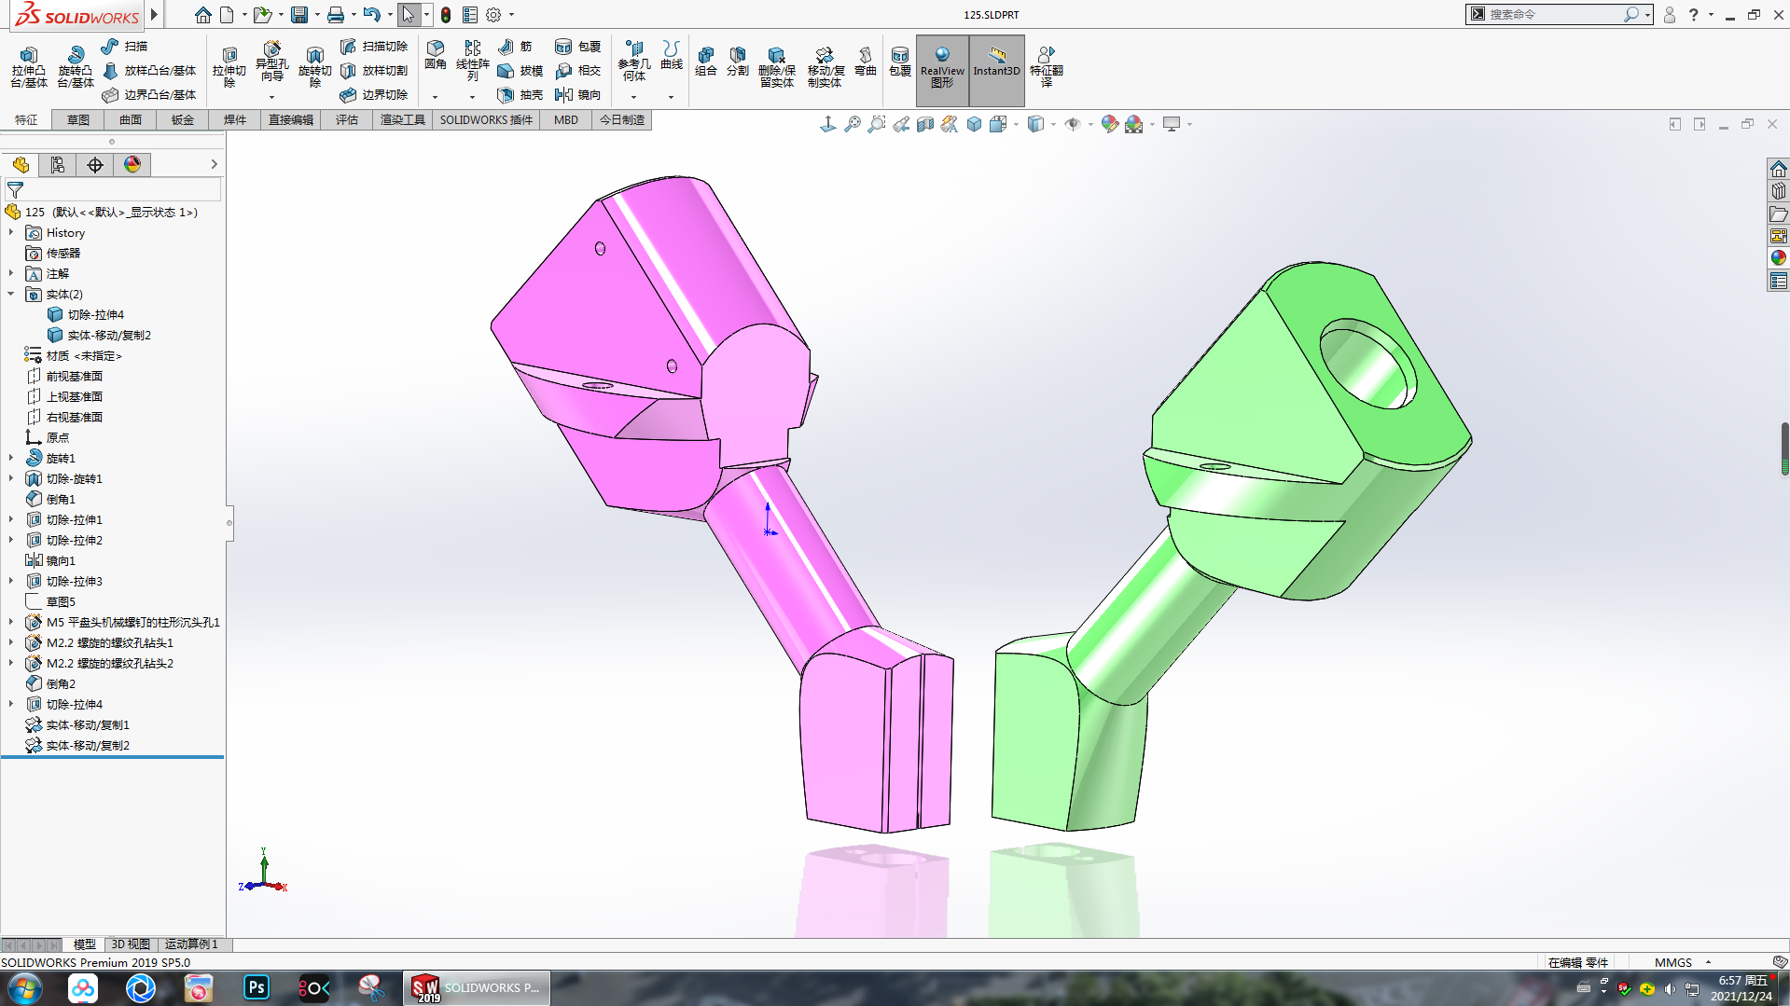This screenshot has height=1006, width=1790.
Task: Expand the 旋转1 feature node
Action: pyautogui.click(x=11, y=458)
